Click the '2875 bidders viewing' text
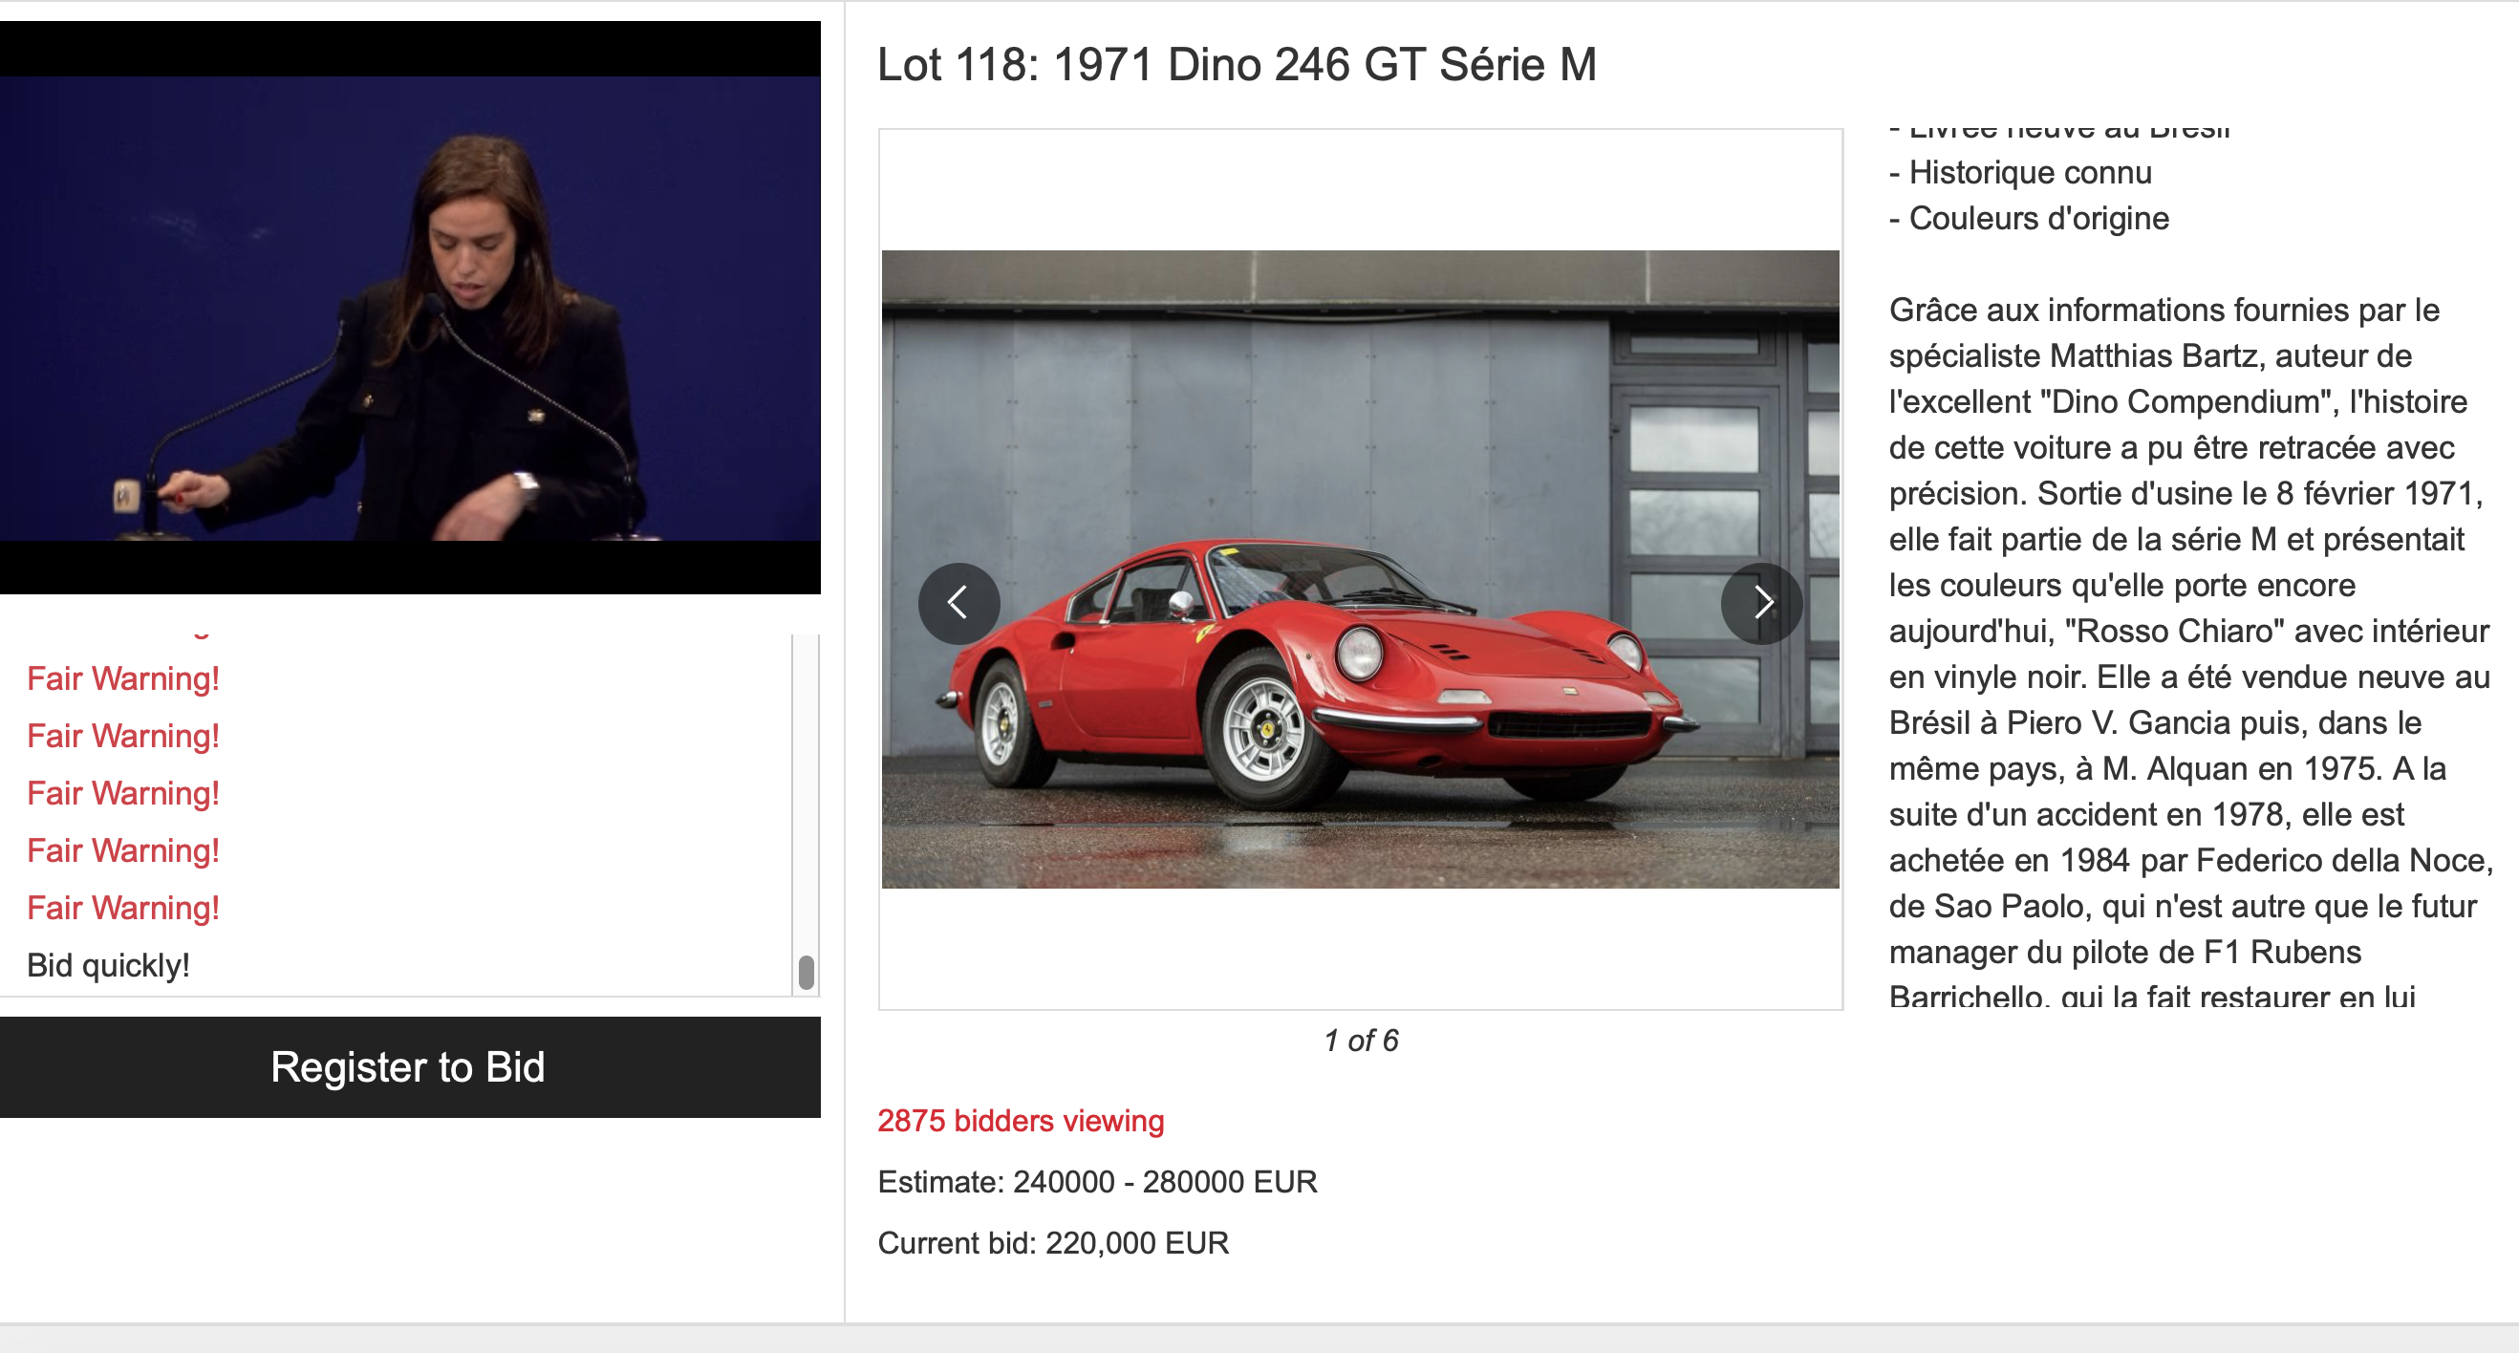 click(x=1020, y=1120)
